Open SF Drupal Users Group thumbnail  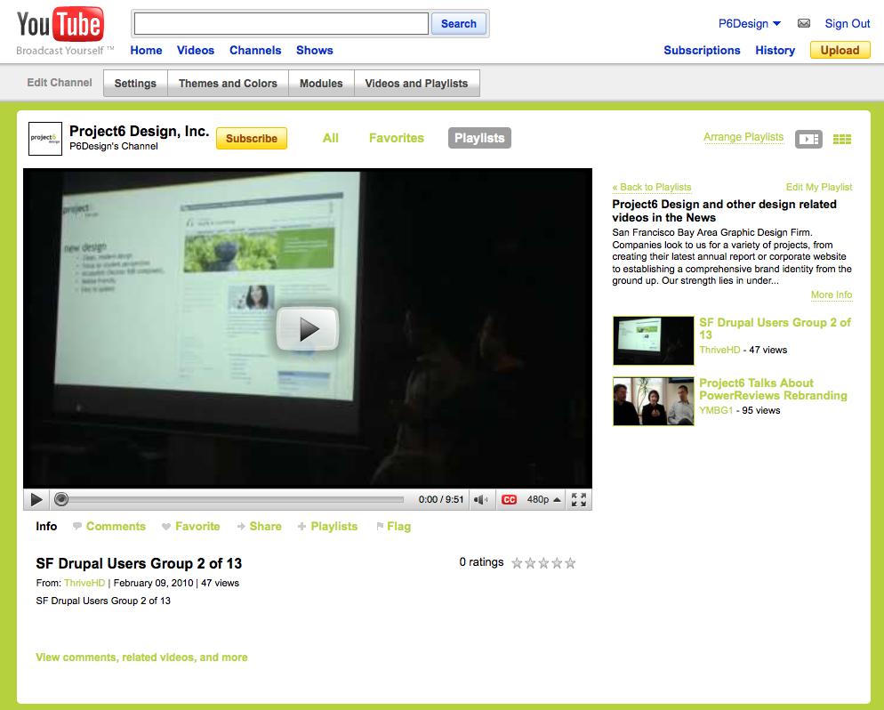(654, 341)
